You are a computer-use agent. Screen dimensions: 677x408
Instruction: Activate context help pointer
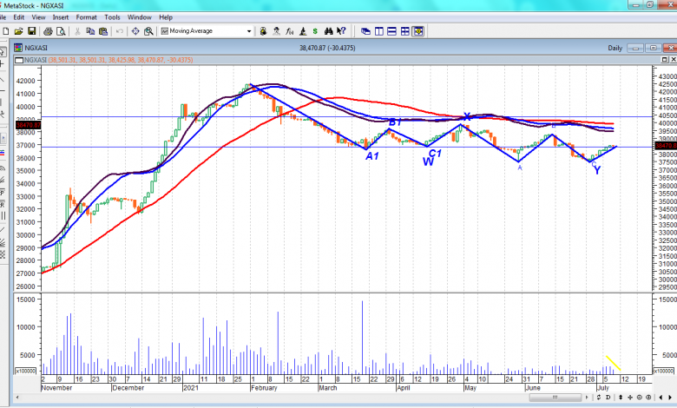click(x=341, y=31)
